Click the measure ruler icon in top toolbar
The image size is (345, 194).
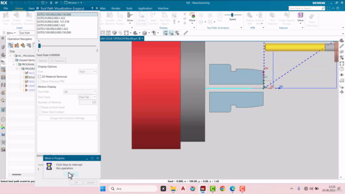185,33
